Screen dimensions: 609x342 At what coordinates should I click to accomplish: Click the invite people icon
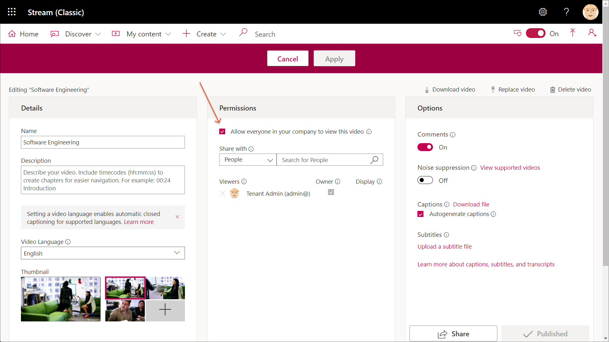(x=592, y=33)
